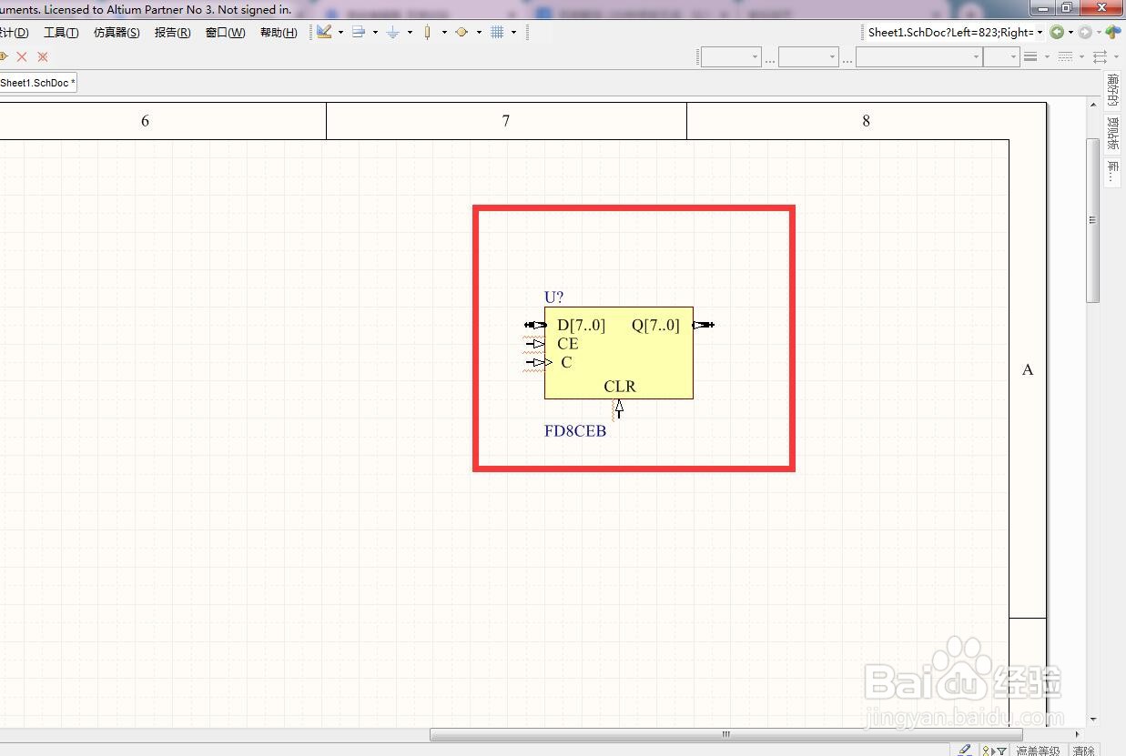Click the vertical scrollbar thumb
The width and height of the screenshot is (1126, 756).
click(1093, 220)
